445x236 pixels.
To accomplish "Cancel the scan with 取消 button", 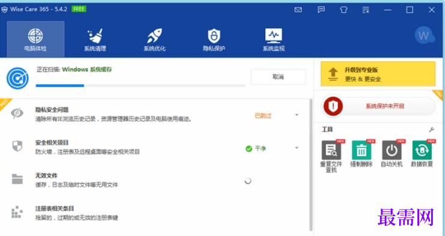I will (278, 77).
